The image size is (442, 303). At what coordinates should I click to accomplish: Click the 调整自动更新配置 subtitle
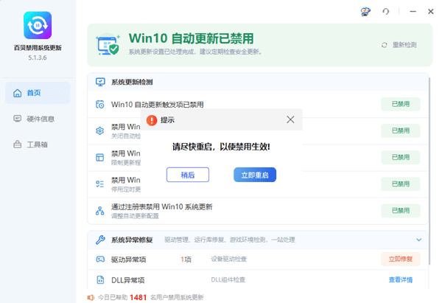pyautogui.click(x=135, y=216)
